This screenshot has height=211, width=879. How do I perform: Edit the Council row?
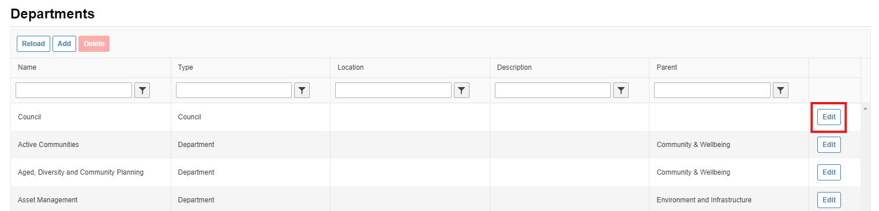(829, 117)
